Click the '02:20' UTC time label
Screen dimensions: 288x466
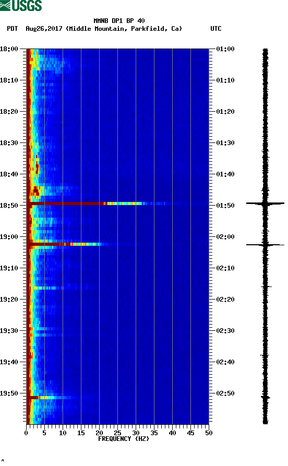[225, 300]
